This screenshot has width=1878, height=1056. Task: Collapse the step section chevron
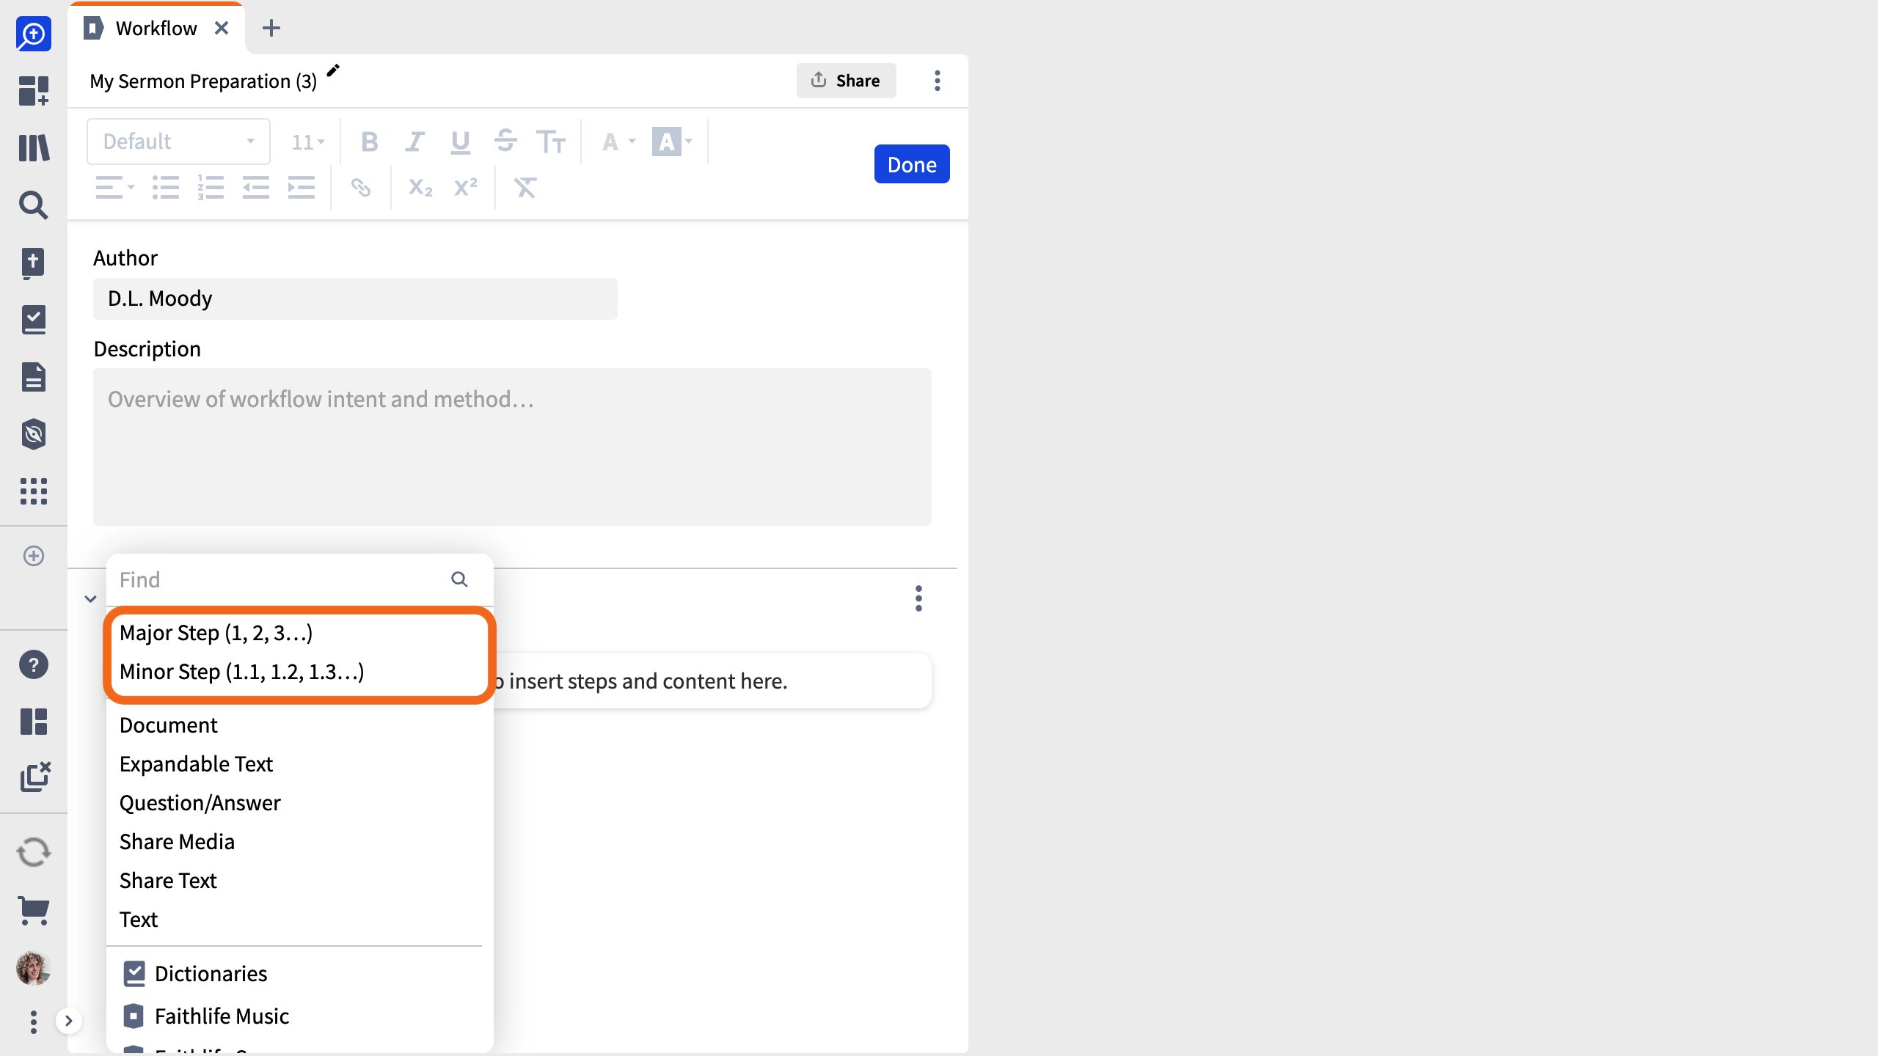point(90,598)
